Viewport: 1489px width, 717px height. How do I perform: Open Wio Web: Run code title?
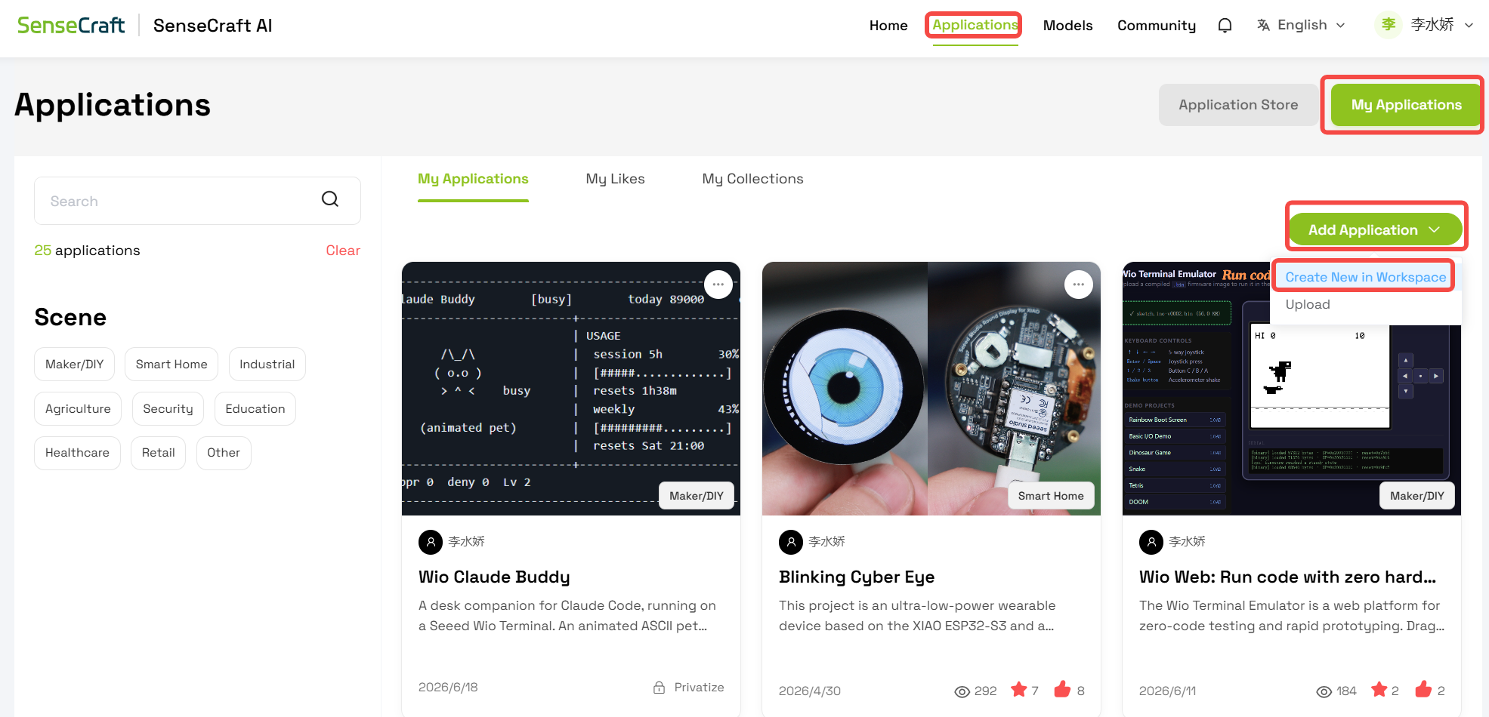[1287, 577]
